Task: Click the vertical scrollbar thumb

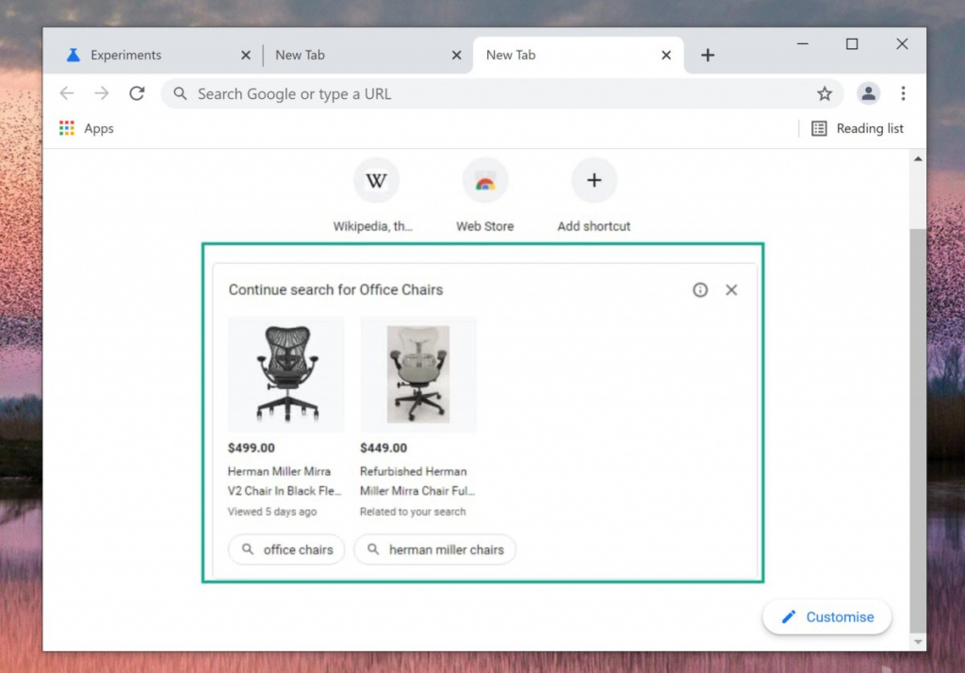Action: click(918, 430)
